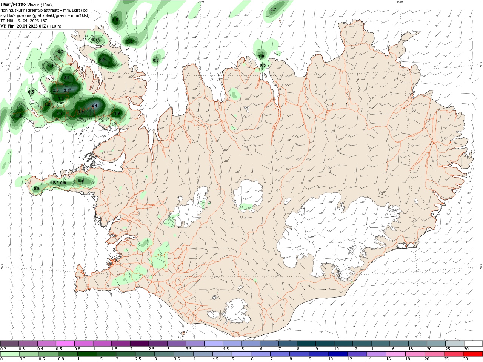Click the darkest purple swatch above upper-row label 2
The height and width of the screenshot is (362, 483).
coord(139,344)
